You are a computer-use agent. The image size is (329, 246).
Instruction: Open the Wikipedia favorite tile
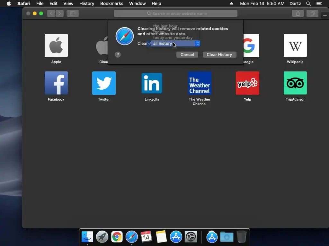click(x=295, y=45)
